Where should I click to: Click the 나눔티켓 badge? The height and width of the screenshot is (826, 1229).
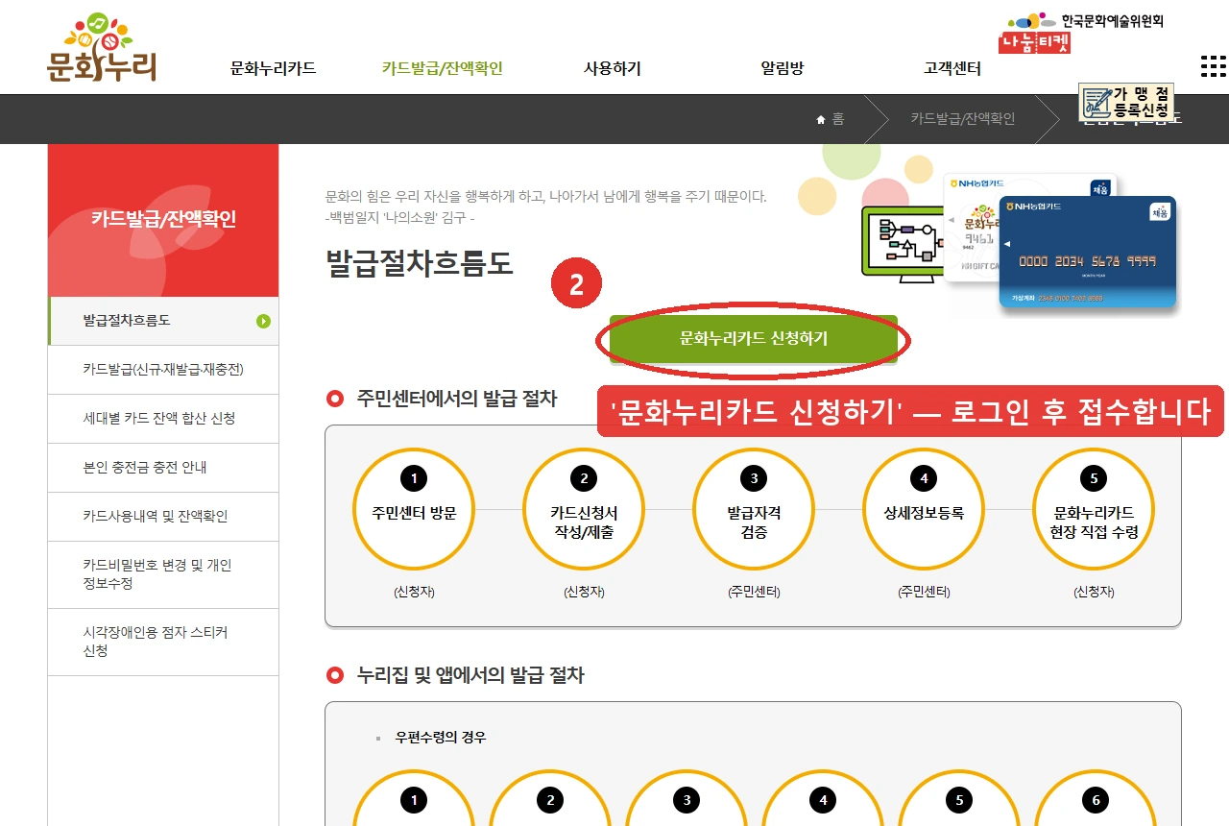1033,42
